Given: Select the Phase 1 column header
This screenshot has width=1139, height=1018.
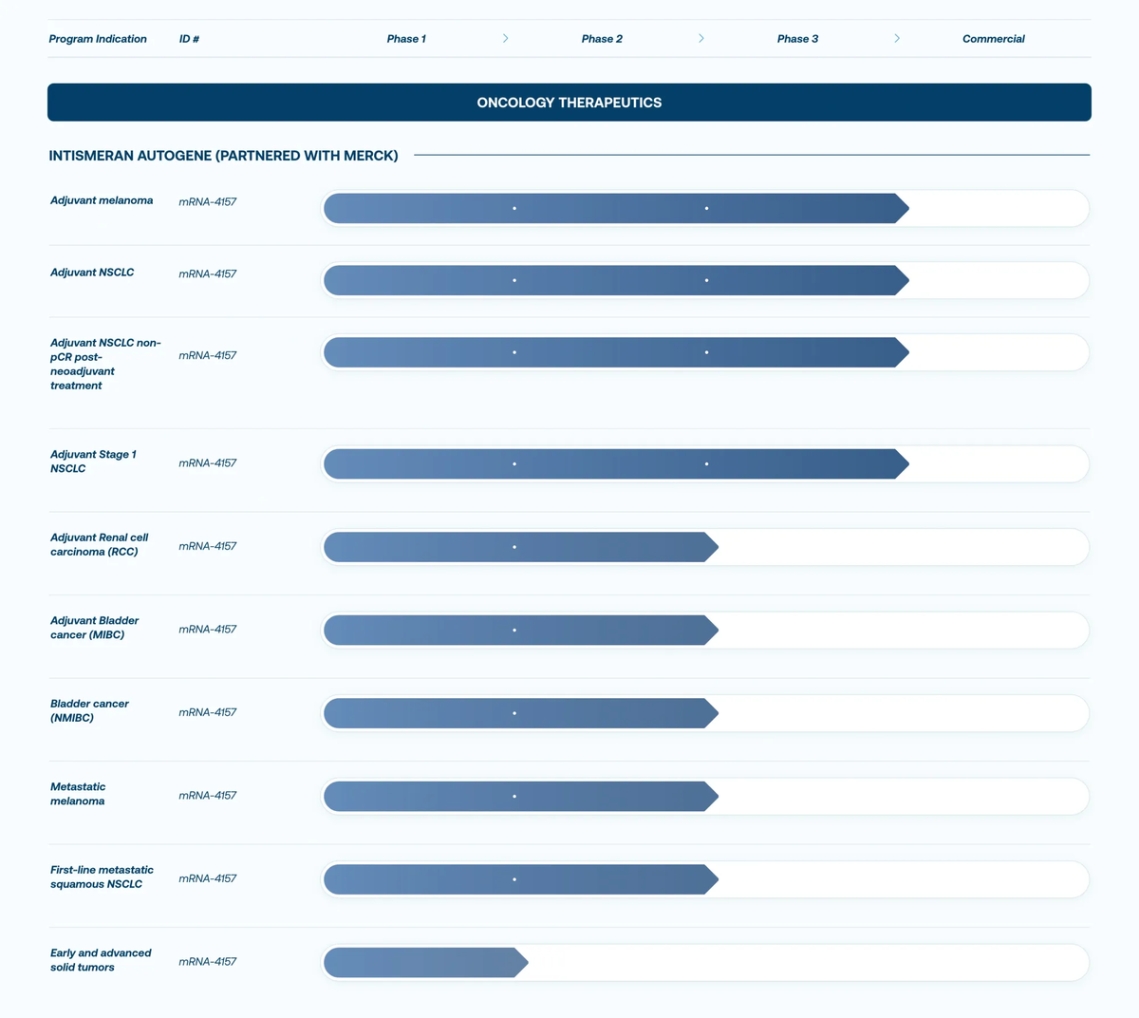Looking at the screenshot, I should point(406,39).
